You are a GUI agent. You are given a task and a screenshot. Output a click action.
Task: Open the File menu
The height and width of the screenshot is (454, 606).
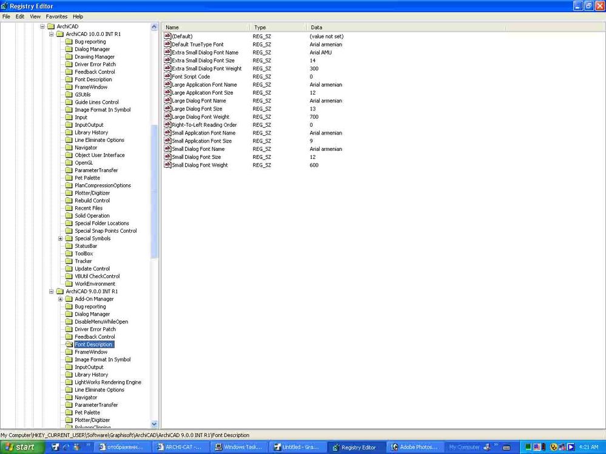point(6,16)
